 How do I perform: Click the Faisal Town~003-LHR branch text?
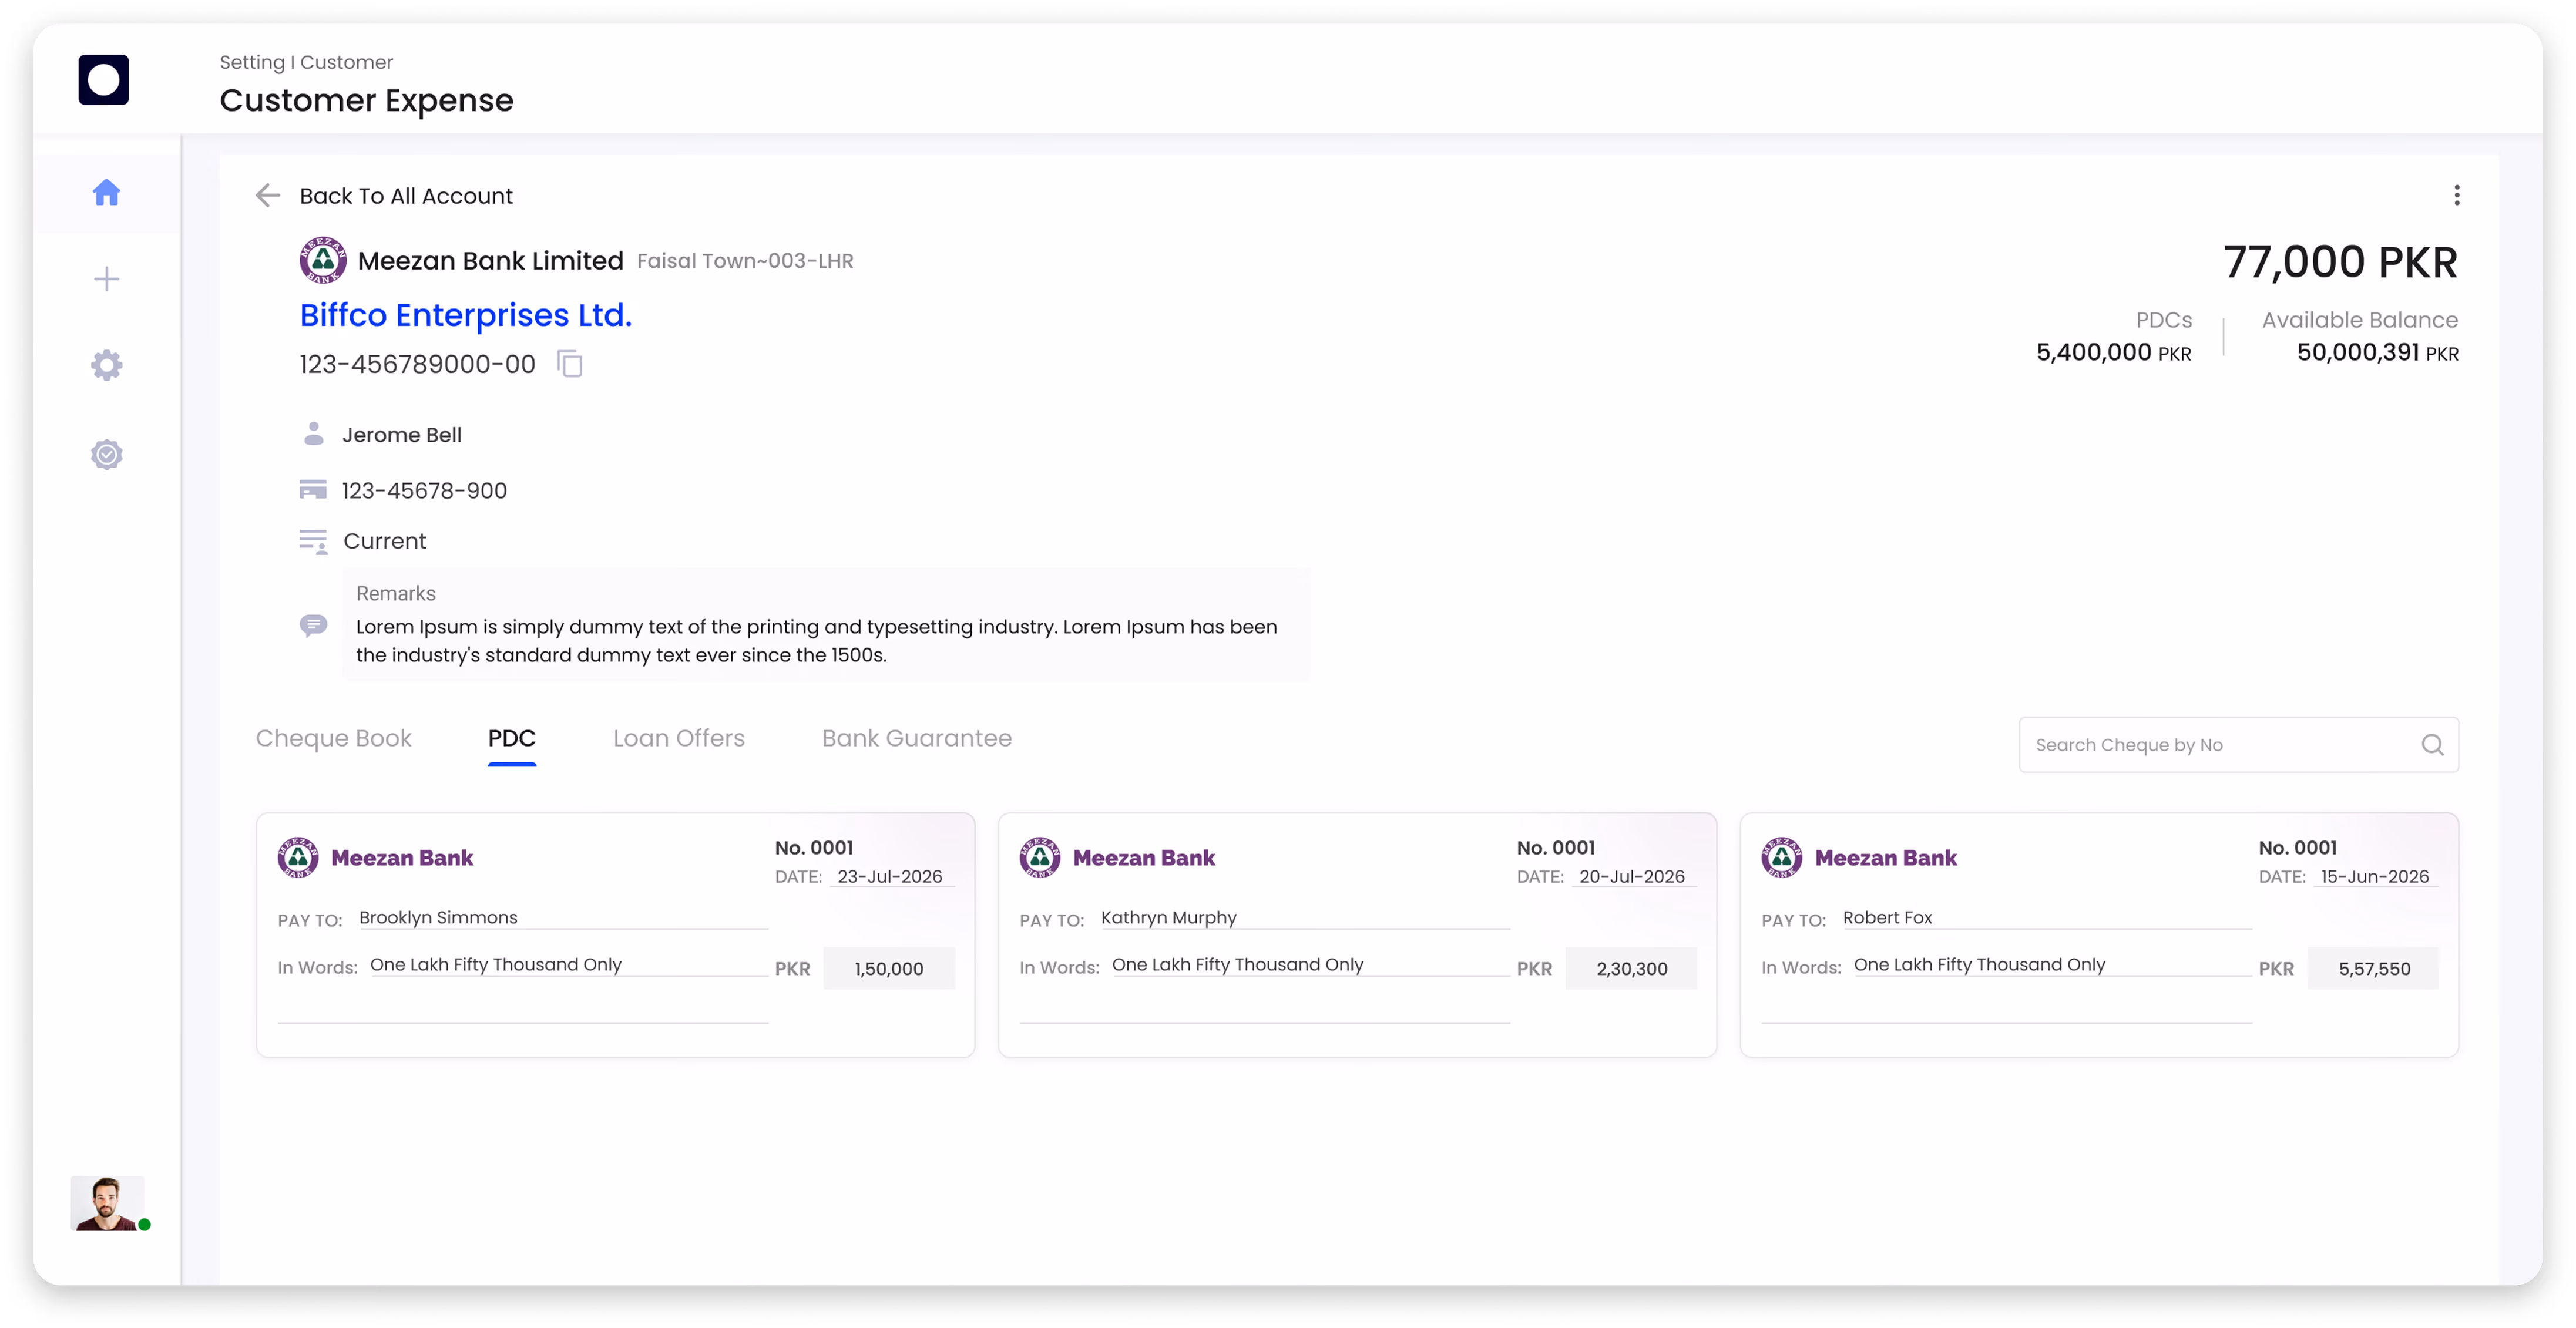(745, 261)
